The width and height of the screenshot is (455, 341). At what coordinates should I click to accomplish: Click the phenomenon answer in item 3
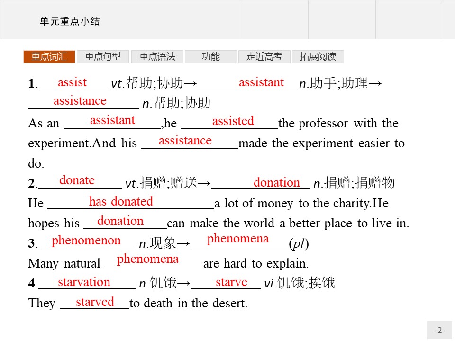[x=85, y=240]
